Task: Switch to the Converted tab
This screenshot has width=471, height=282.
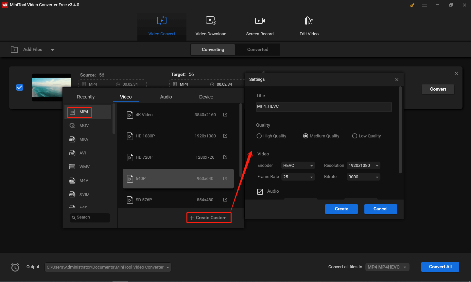Action: [x=258, y=50]
